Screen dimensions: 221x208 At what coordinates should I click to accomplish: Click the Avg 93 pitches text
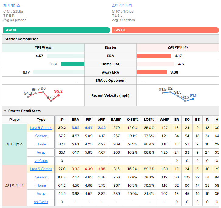(x=15, y=20)
